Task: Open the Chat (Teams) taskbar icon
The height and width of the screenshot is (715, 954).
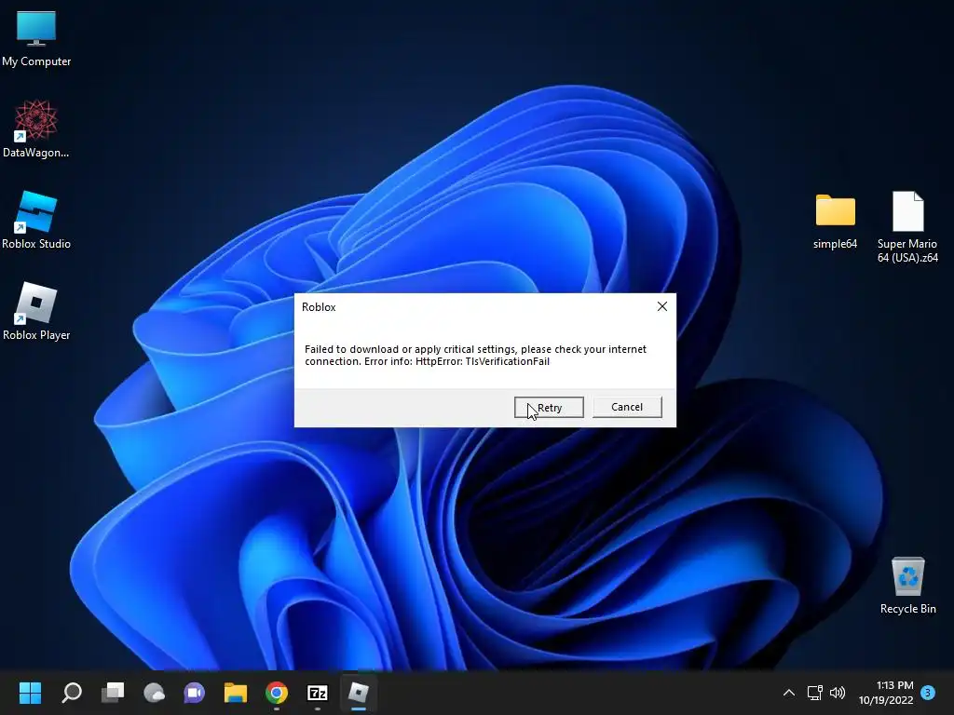Action: 195,693
